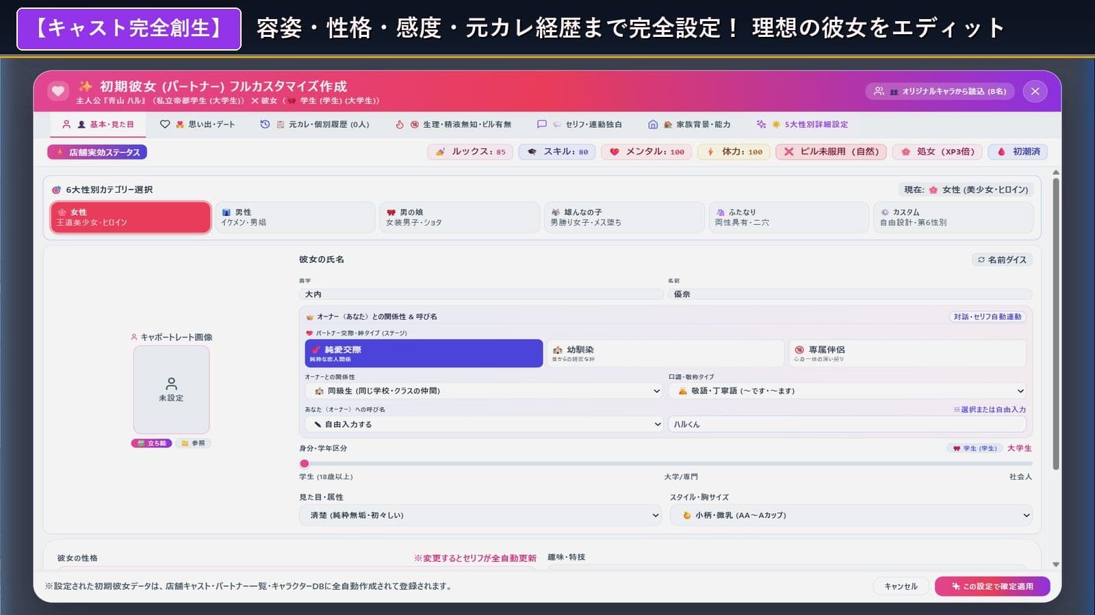This screenshot has width=1095, height=615.
Task: Open the 自由入力する nickname dropdown
Action: (x=484, y=424)
